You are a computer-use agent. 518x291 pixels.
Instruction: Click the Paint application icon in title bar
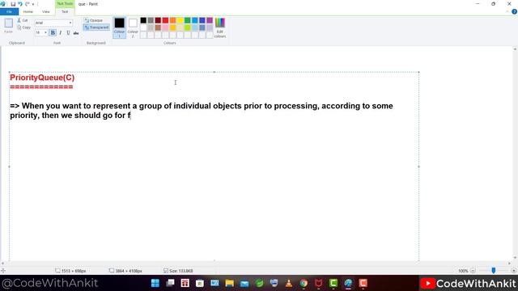[x=3, y=4]
